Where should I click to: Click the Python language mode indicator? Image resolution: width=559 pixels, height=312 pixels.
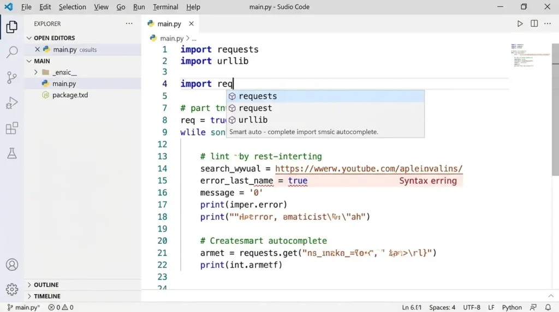coord(512,307)
